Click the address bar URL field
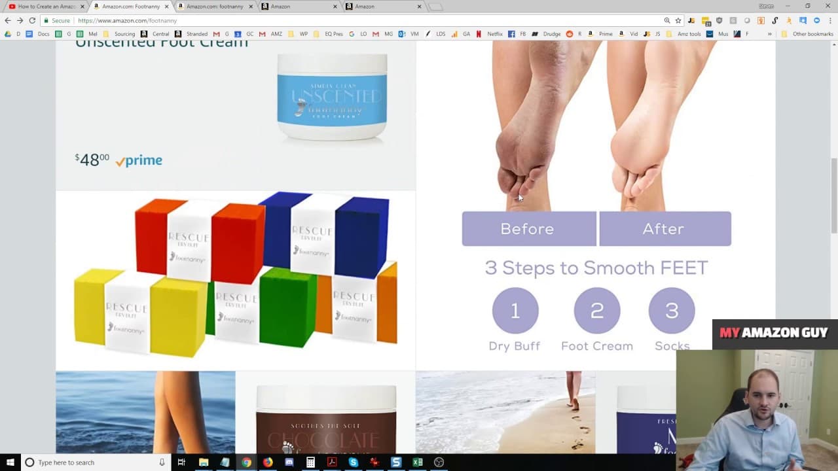The height and width of the screenshot is (471, 838). (x=367, y=20)
